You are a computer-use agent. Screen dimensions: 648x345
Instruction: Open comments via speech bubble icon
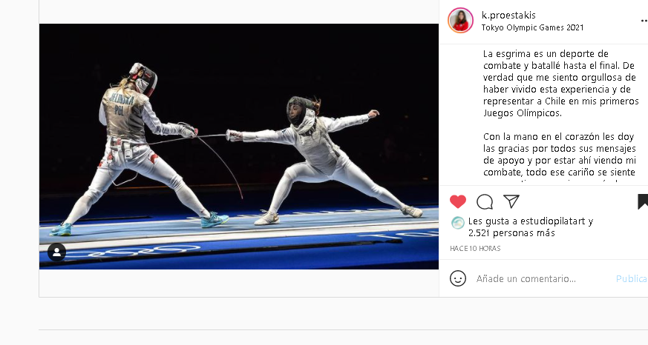pyautogui.click(x=485, y=201)
